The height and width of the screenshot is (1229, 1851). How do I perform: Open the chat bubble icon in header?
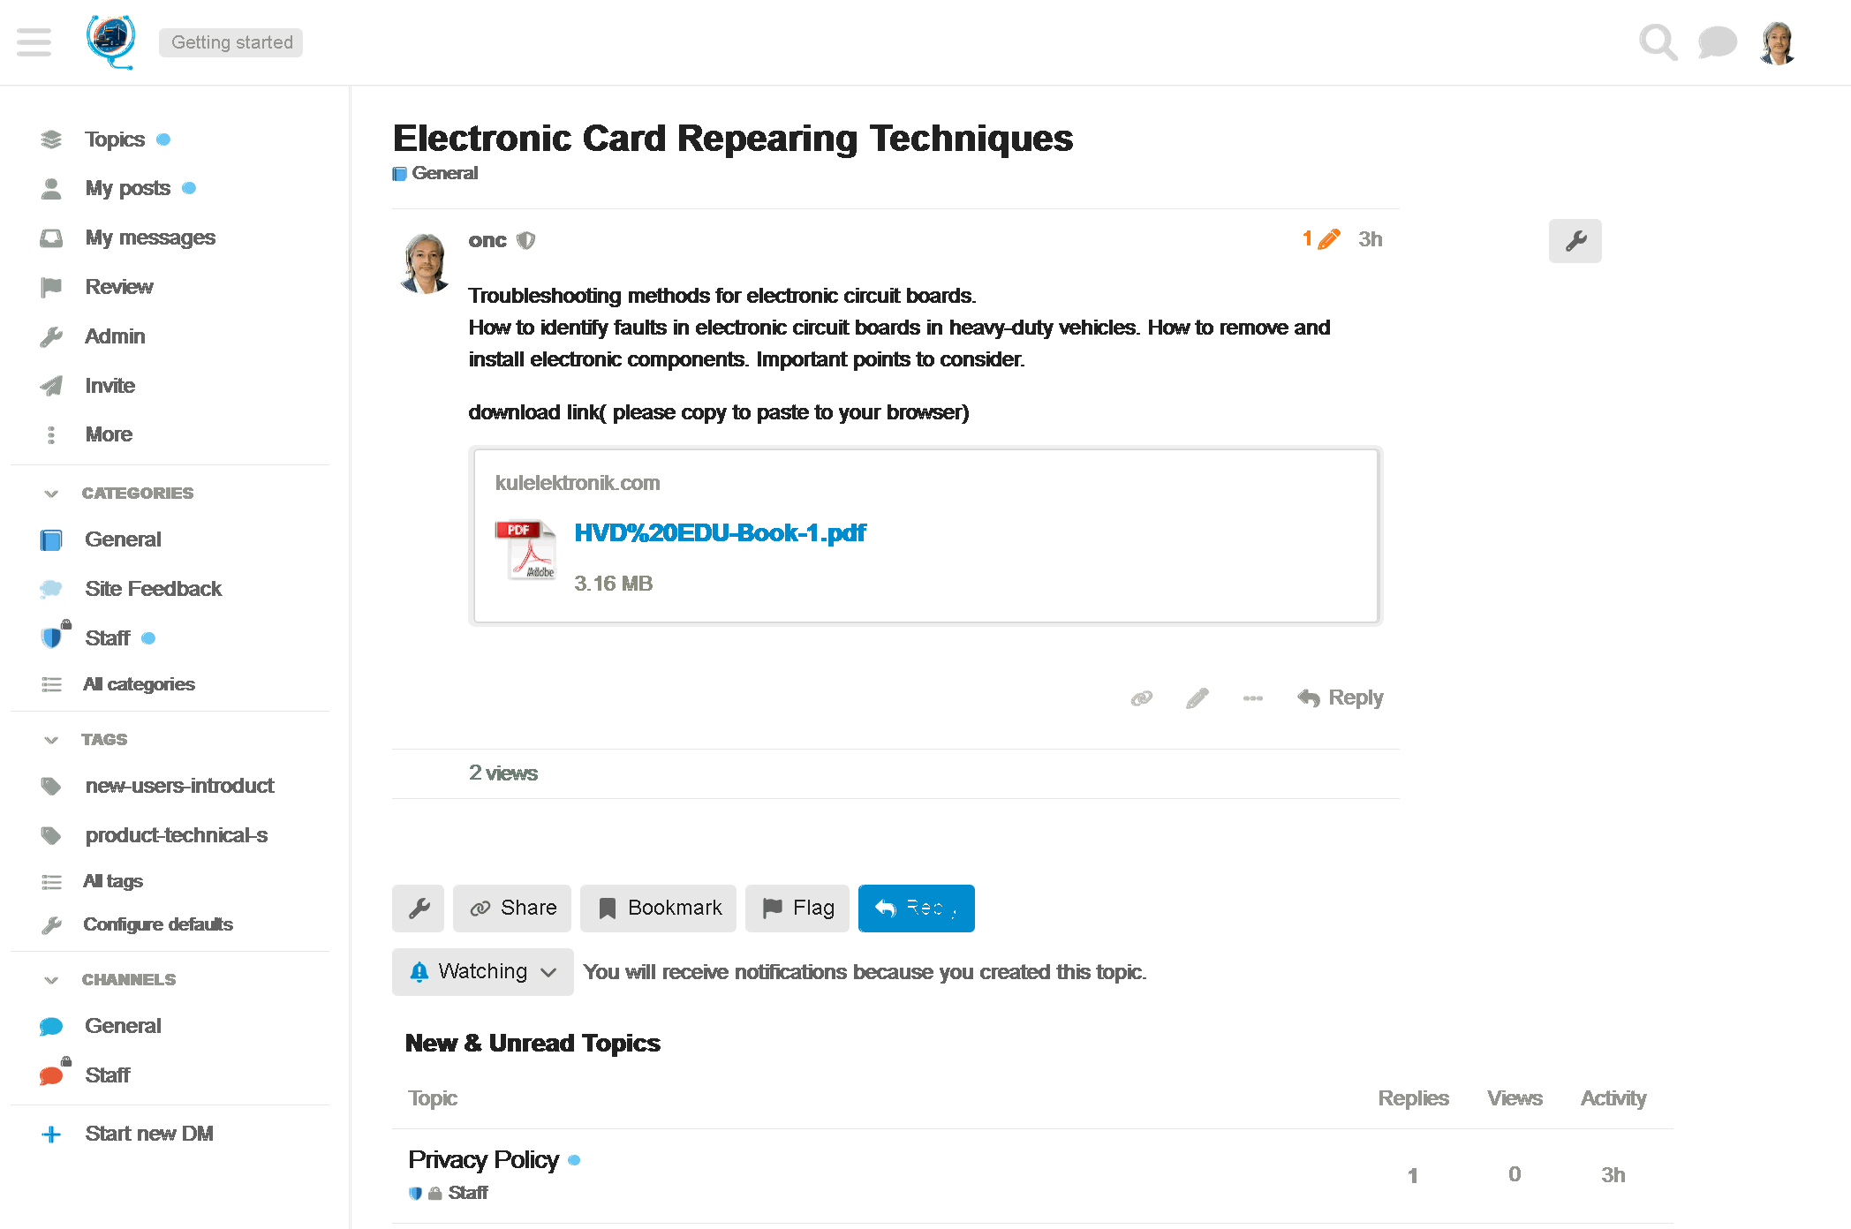(x=1717, y=42)
